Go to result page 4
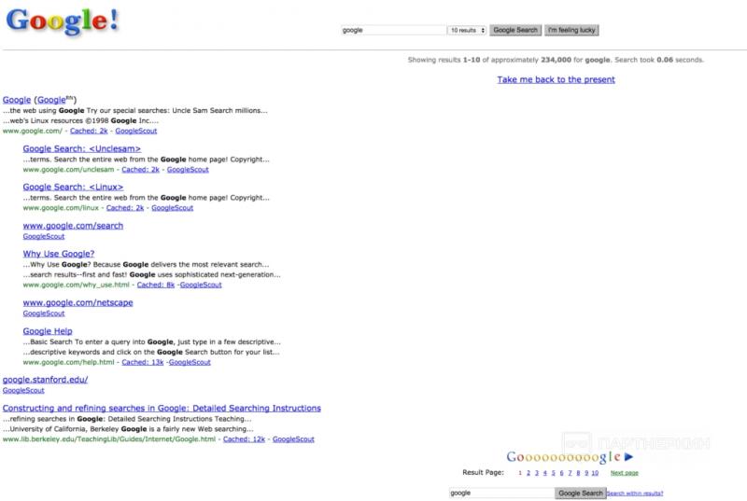Screen dimensions: 747x501 [x=545, y=473]
